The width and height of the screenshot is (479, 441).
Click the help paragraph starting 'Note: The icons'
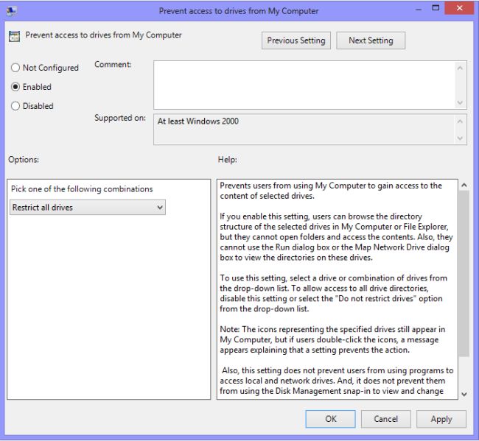tap(332, 339)
